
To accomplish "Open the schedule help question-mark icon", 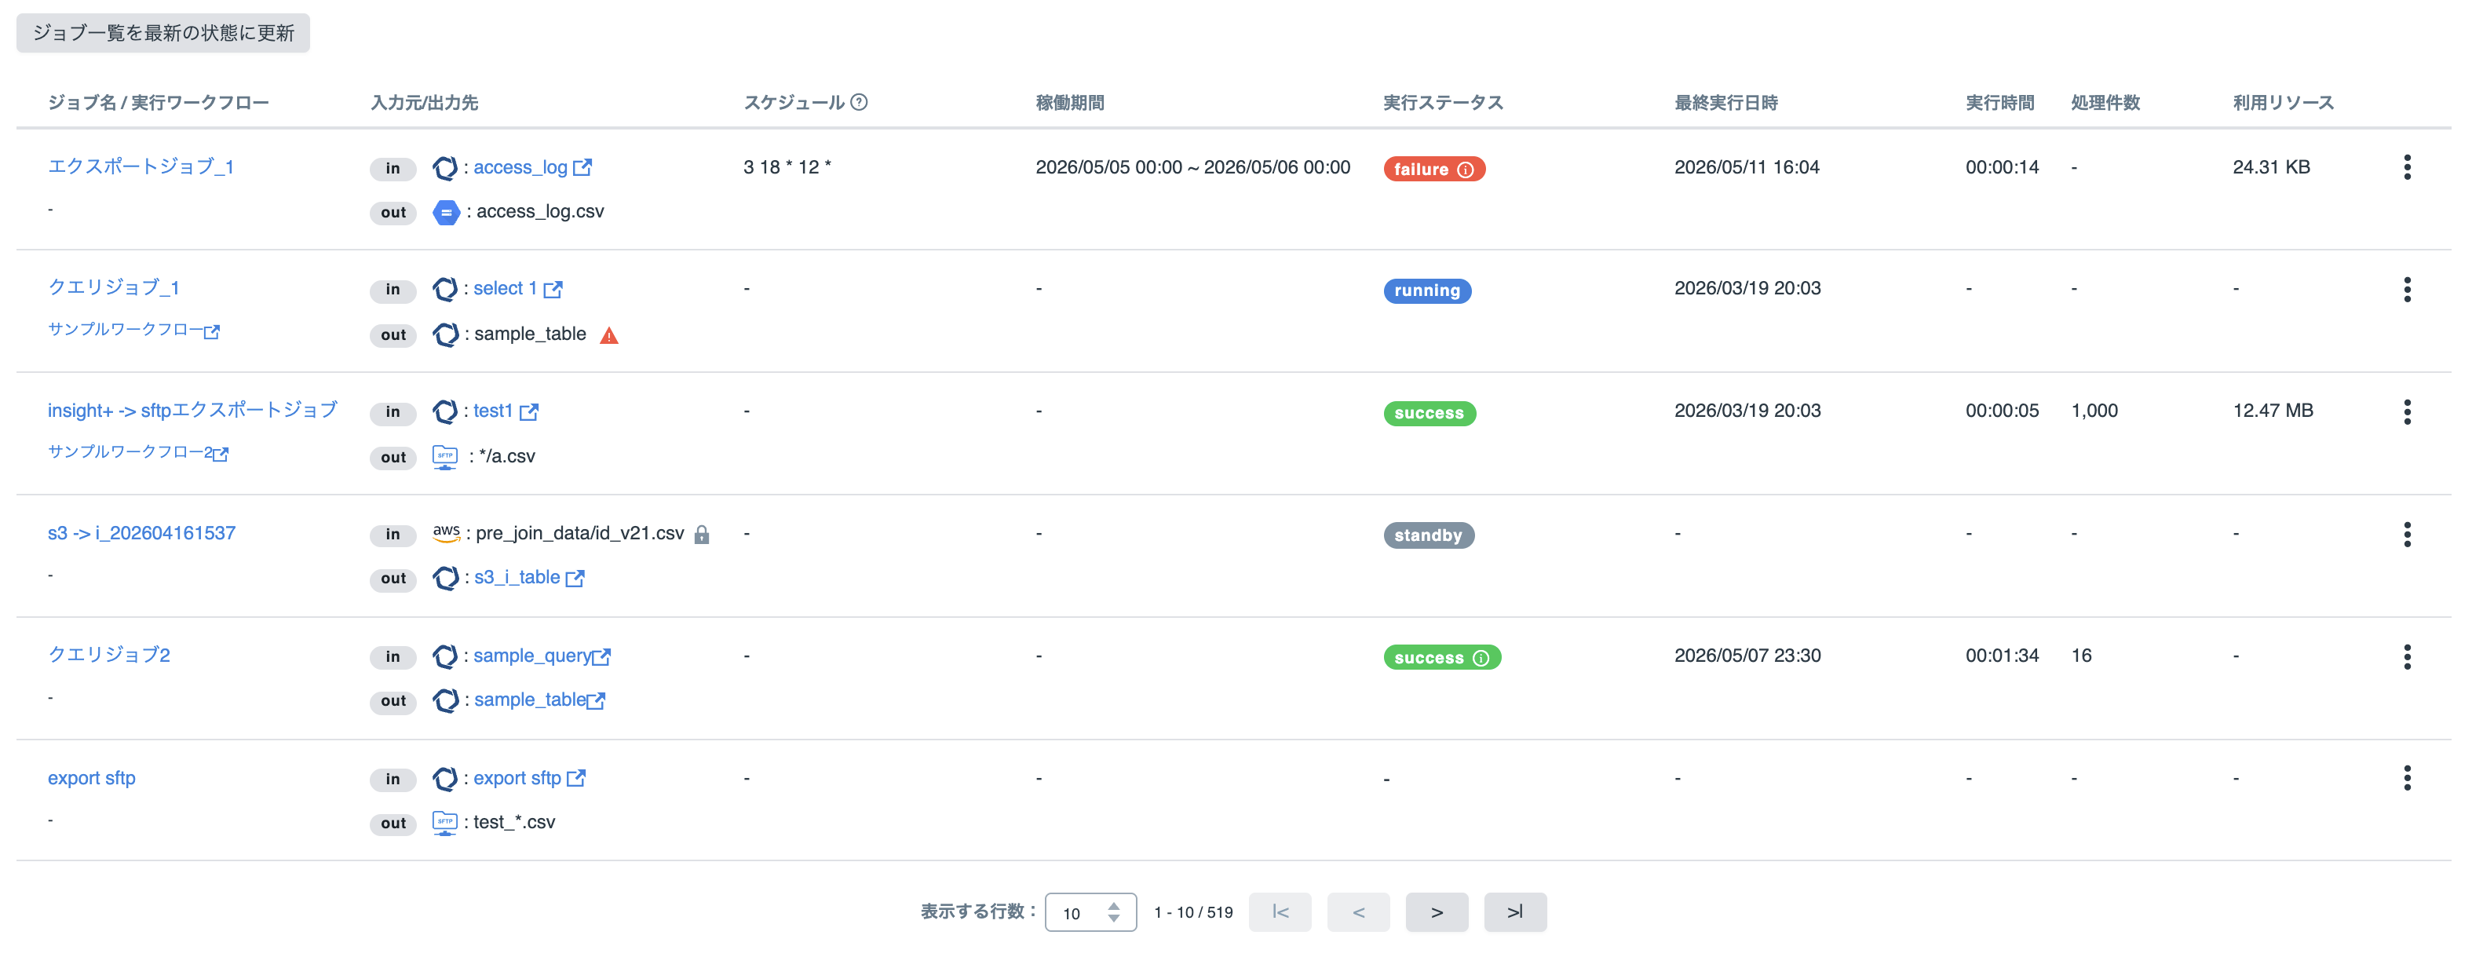I will [859, 102].
